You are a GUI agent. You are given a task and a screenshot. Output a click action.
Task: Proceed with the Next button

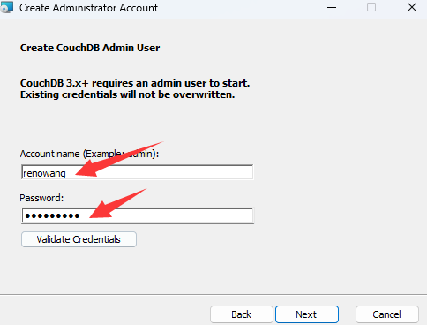click(x=307, y=314)
